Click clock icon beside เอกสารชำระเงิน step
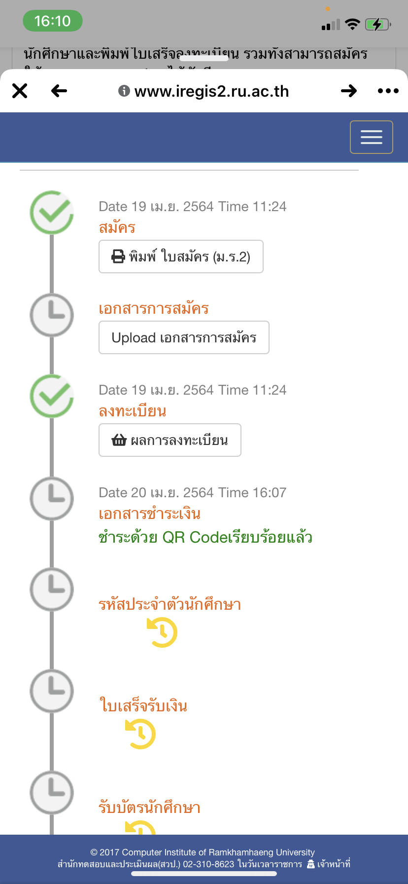 pos(52,499)
